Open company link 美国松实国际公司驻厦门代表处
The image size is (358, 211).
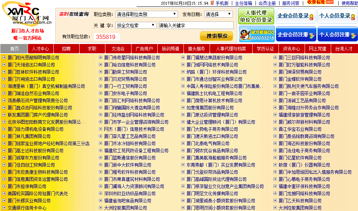pos(38,194)
